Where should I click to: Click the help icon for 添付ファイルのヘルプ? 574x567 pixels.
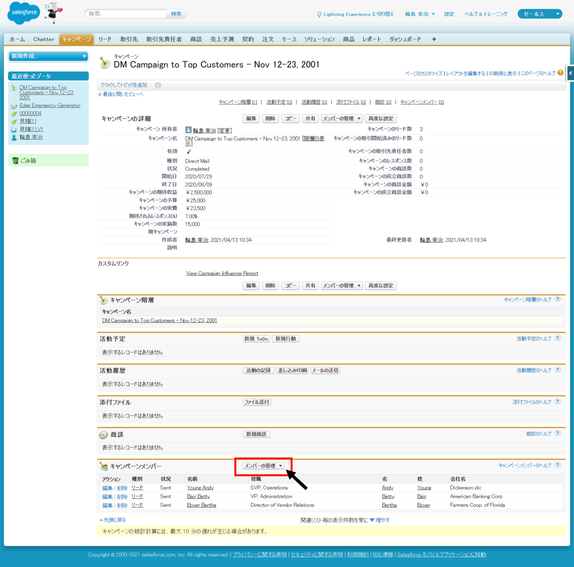click(558, 401)
